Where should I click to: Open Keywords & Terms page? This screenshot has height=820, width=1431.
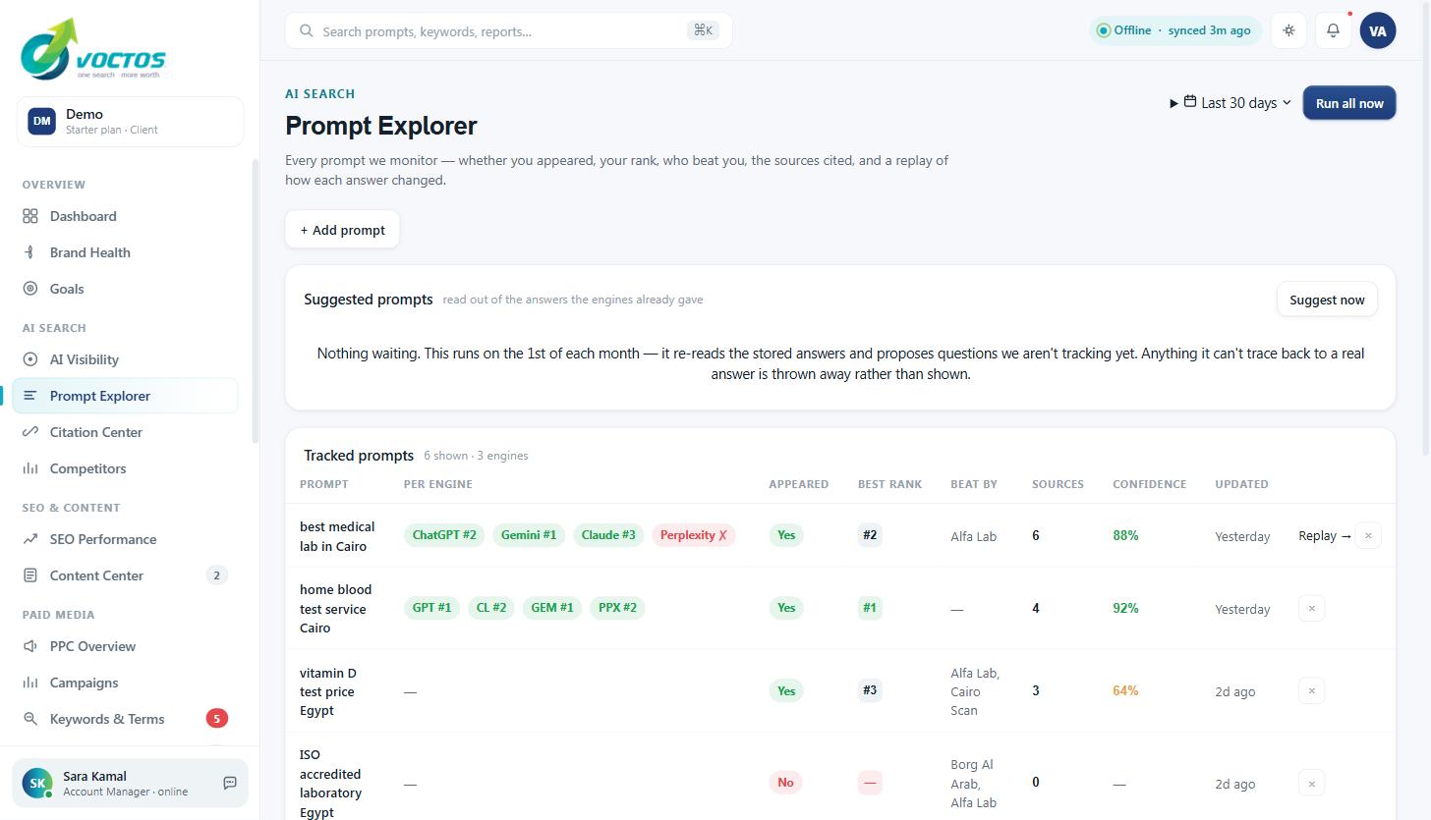(125, 719)
